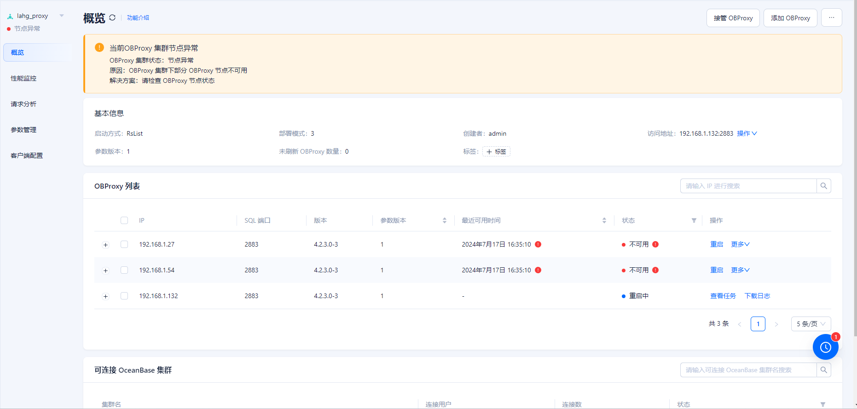Open the 5 条/页 page size dropdown

811,324
